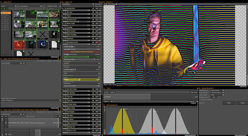This screenshot has height=136, width=248.
Task: Delete the Gn Brutalist Crush effect
Action: (100, 20)
